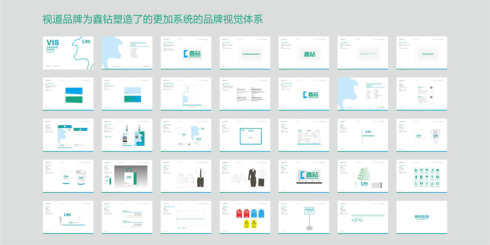This screenshot has width=490, height=245.
Task: Open the long fence banner page
Action: [186, 217]
